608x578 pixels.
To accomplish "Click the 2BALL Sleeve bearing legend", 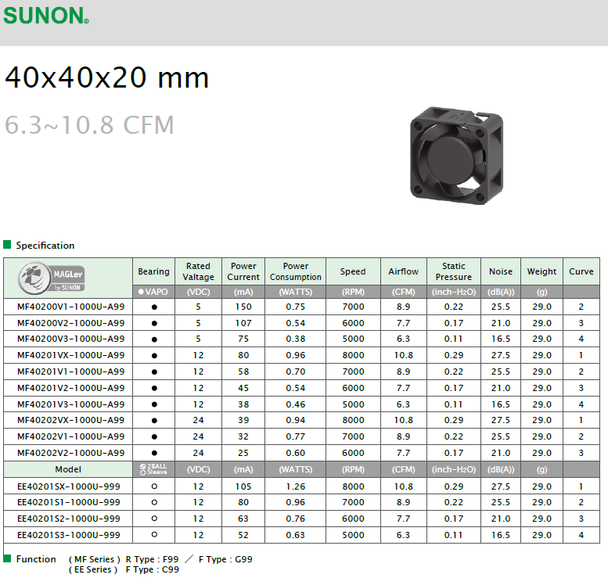I will [x=153, y=469].
